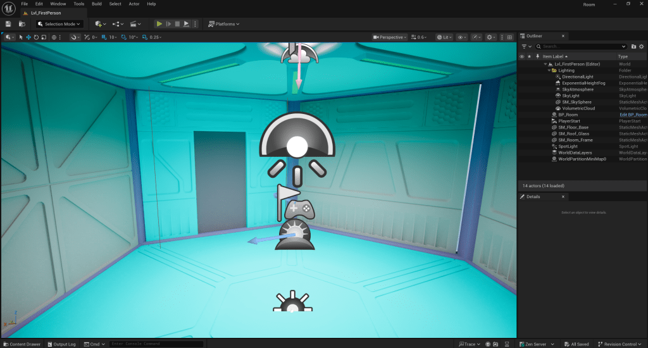
Task: Select the scale gizmo tool
Action: point(44,37)
